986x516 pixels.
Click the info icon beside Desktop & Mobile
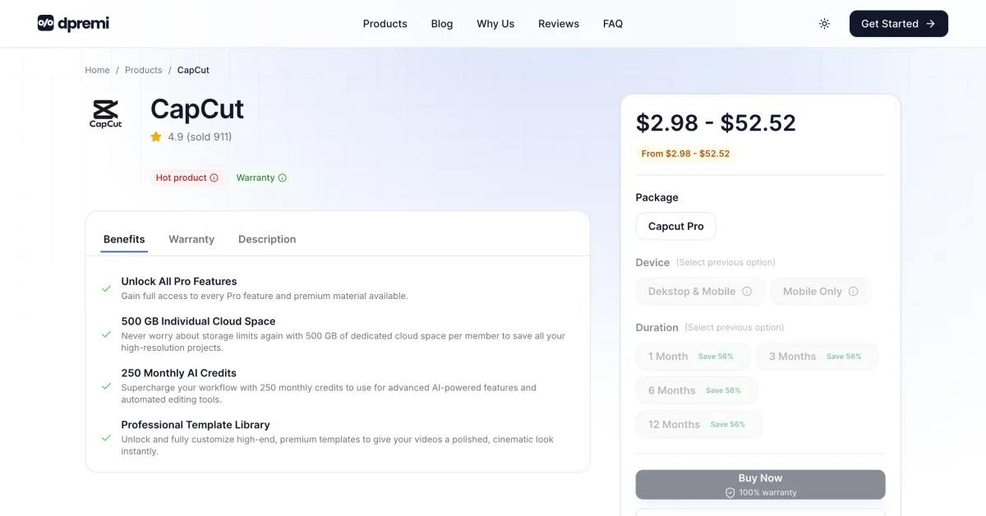pos(746,291)
